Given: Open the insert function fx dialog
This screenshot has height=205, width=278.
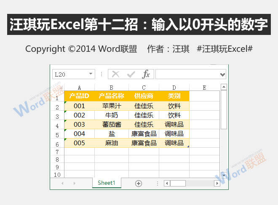Looking at the screenshot, I should click(x=146, y=74).
